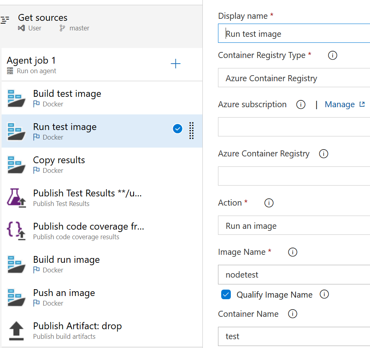Click the Visual Studio User repo icon

point(22,28)
